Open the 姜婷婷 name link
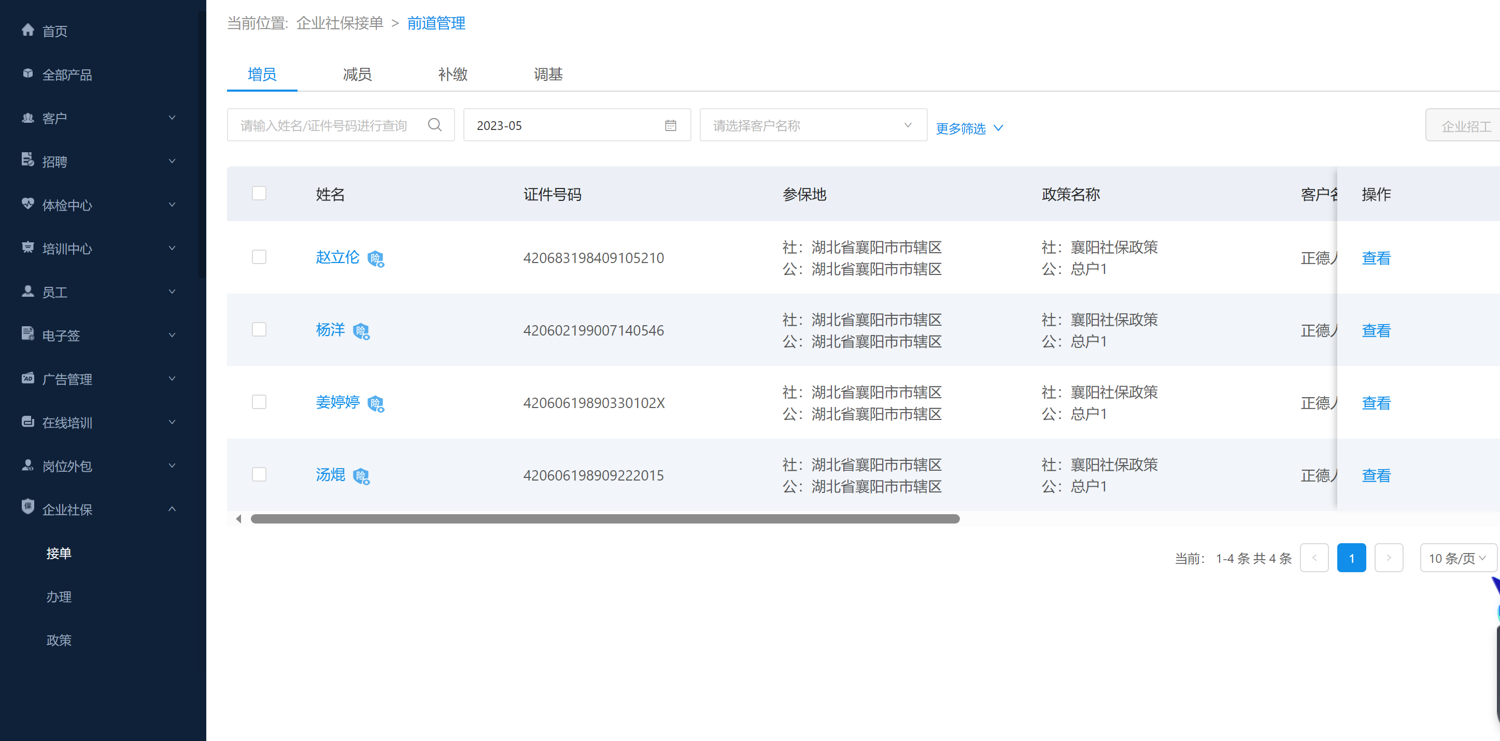 (x=338, y=402)
